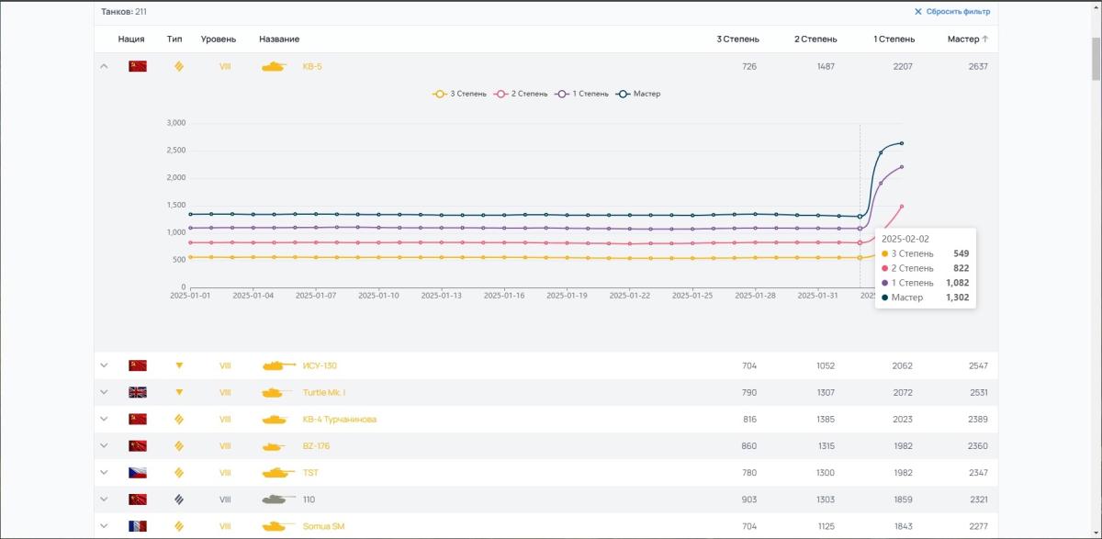
Task: Click the China flag in BZ-176 row
Action: tap(138, 446)
